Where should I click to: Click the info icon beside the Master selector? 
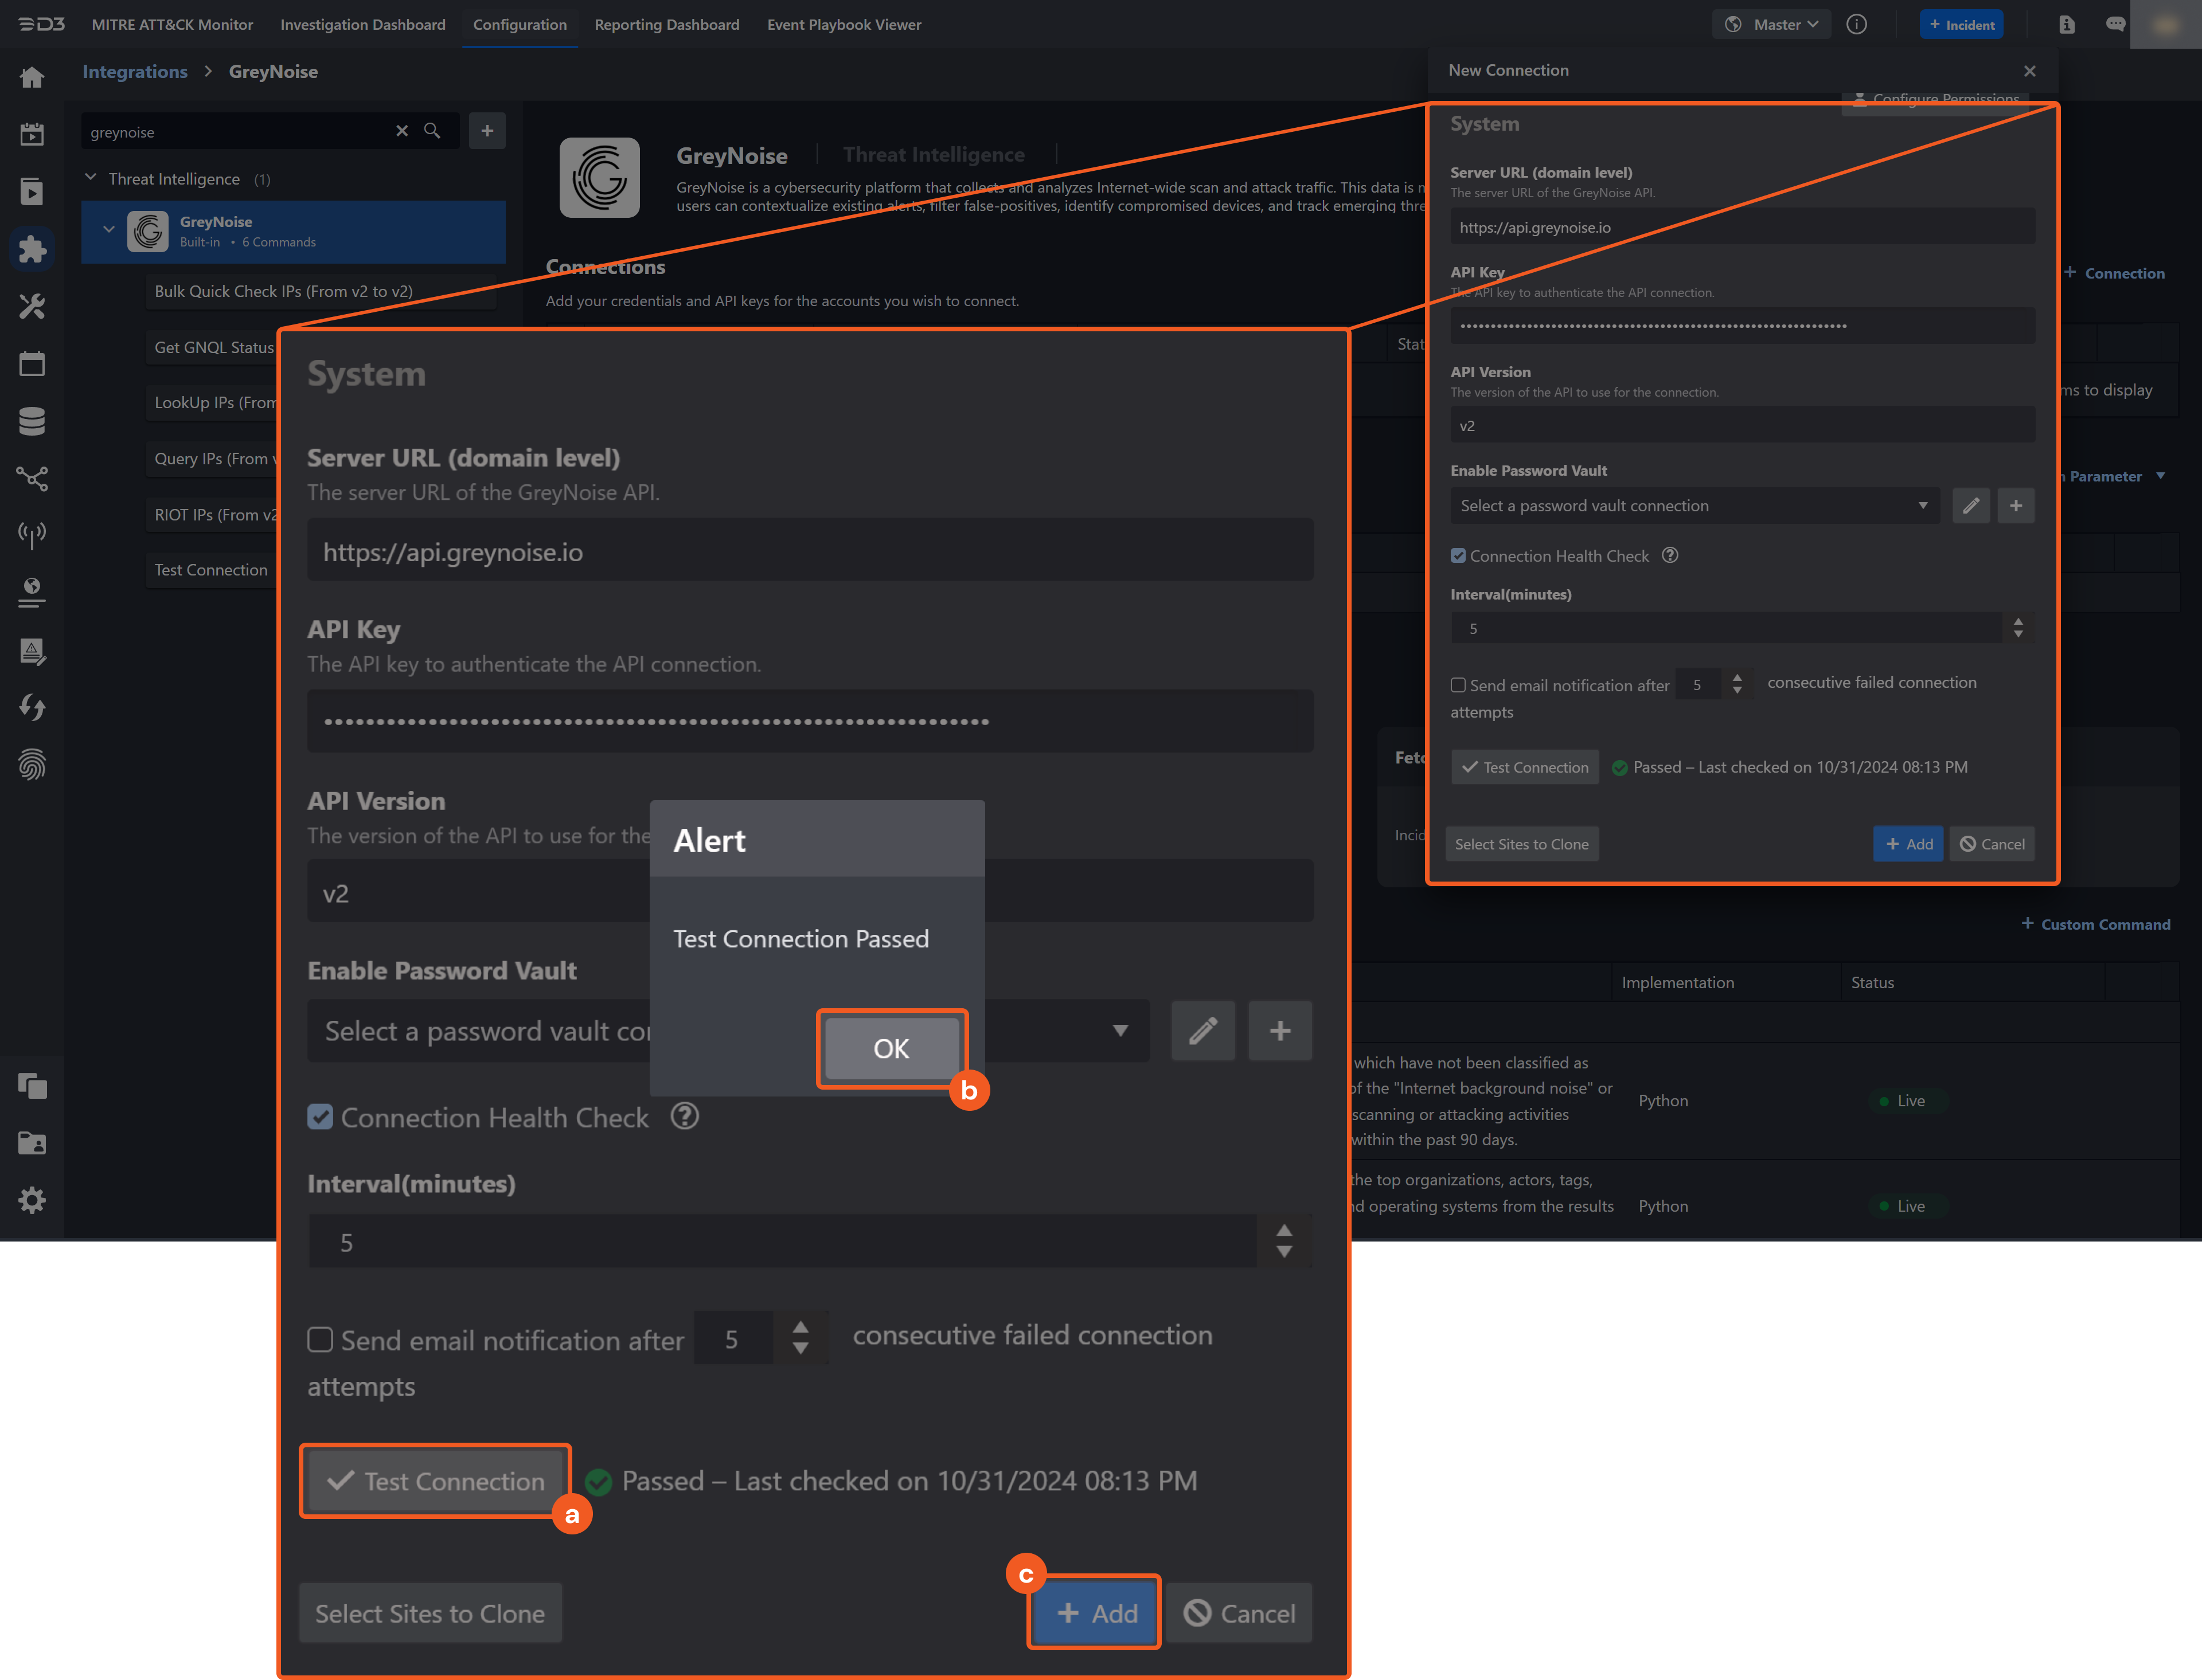[1858, 24]
